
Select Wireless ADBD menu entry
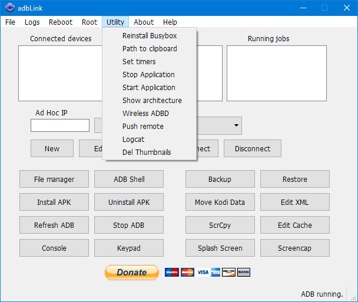[x=150, y=113]
